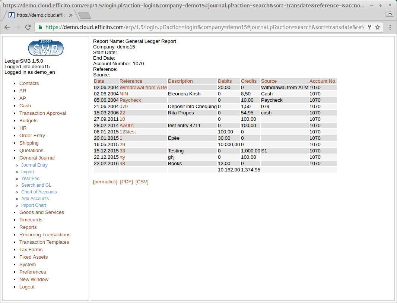Select Search and GL menu item
Viewport: 397px width, 303px height.
pos(36,185)
